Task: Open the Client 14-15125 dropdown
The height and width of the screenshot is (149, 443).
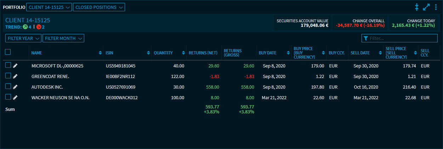Action: [49, 7]
